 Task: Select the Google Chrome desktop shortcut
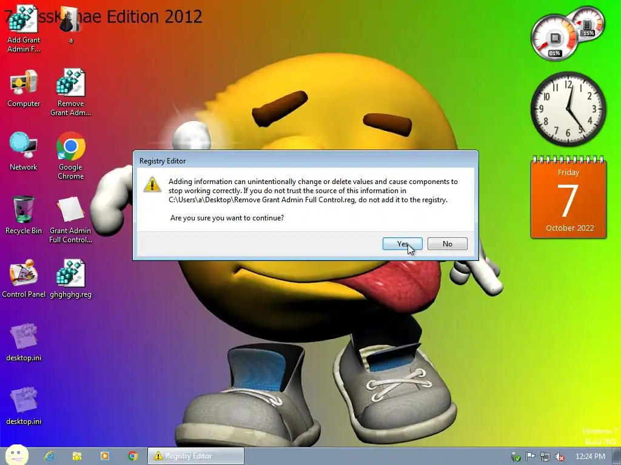click(70, 156)
